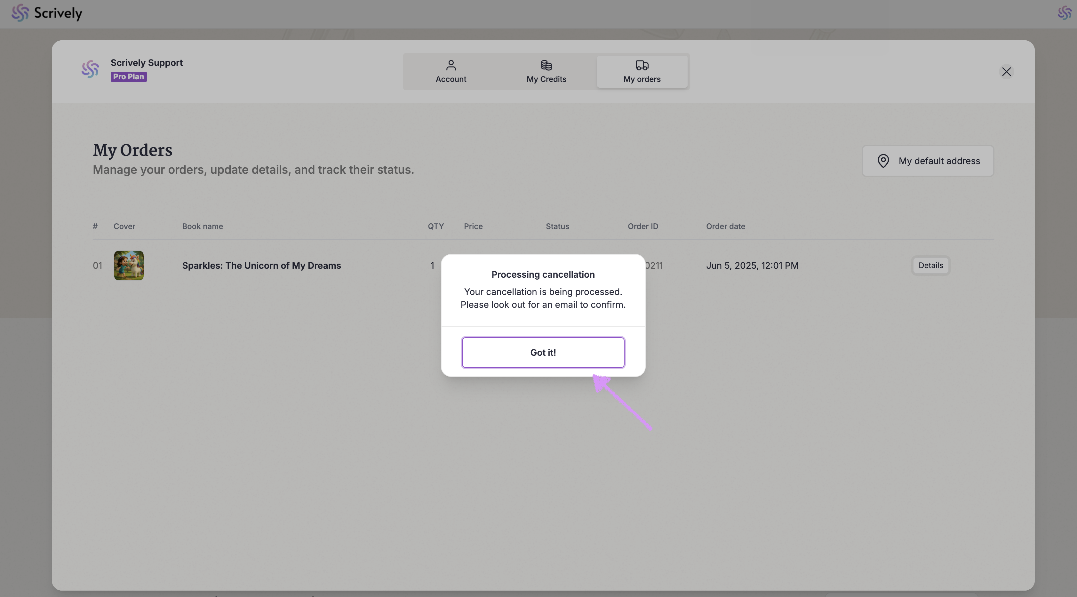Click the Got it! button
This screenshot has height=597, width=1077.
[x=543, y=353]
